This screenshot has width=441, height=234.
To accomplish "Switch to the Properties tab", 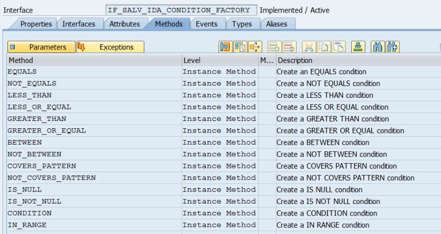I will click(36, 24).
